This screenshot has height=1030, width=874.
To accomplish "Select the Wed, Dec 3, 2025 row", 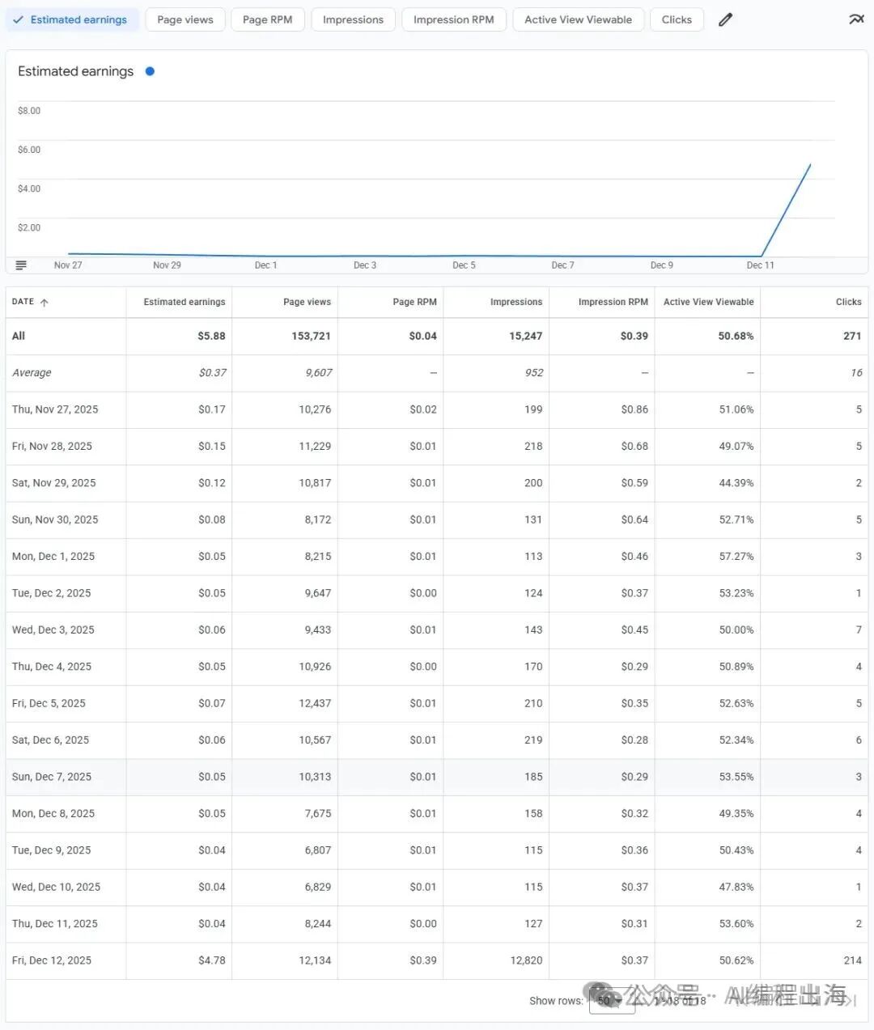I will [x=437, y=629].
